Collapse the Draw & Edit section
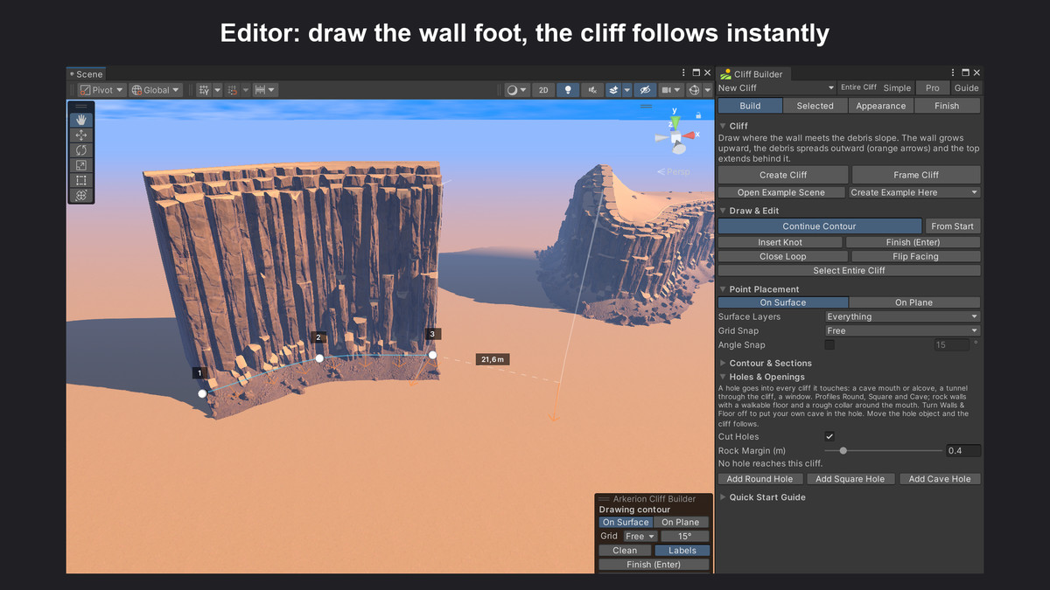 (x=723, y=211)
